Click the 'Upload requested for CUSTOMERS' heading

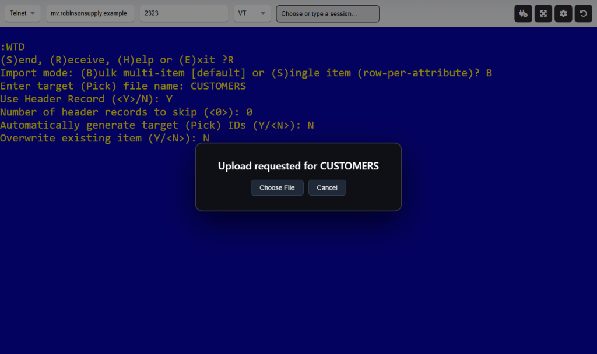coord(298,166)
